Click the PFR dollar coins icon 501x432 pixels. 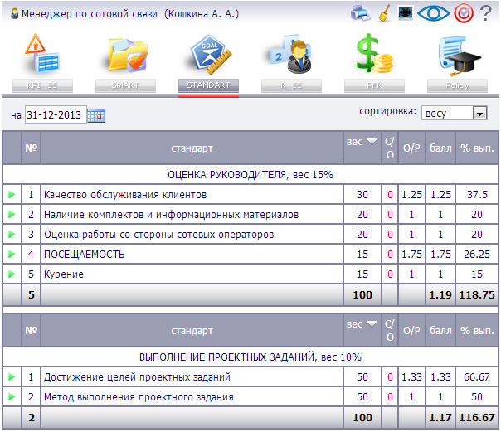point(374,53)
